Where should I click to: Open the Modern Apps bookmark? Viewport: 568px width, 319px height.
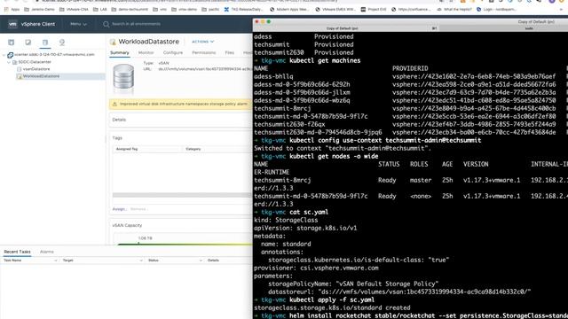[289, 10]
